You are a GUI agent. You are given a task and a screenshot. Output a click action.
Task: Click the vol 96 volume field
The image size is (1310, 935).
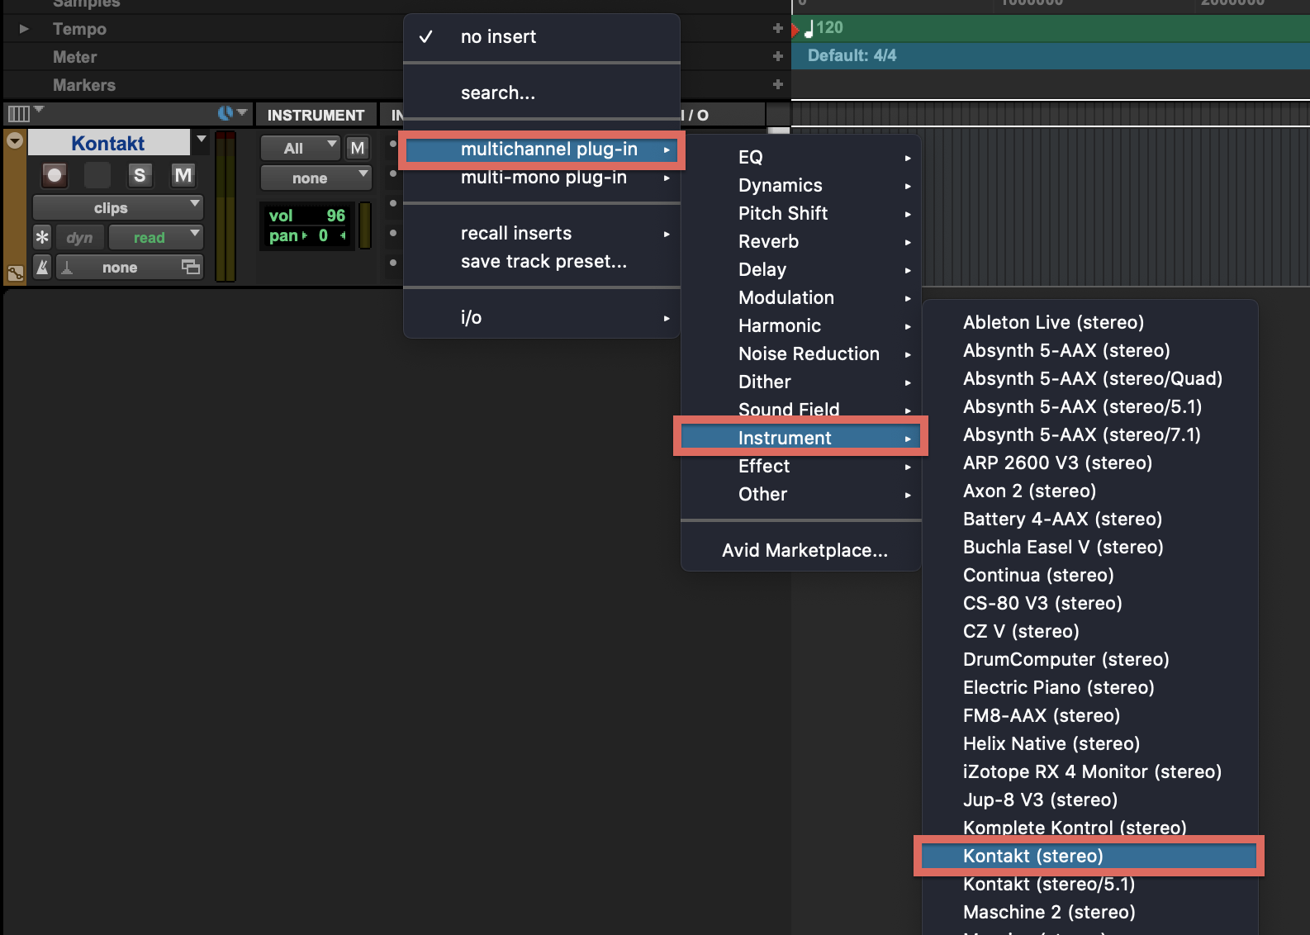tap(306, 216)
